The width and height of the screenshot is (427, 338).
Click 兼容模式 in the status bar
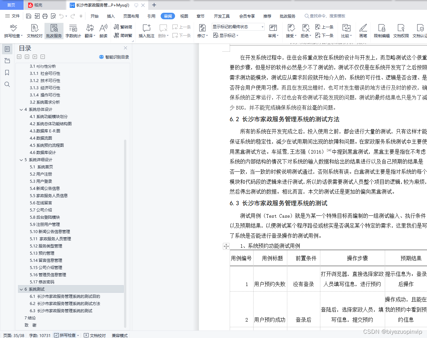pyautogui.click(x=120, y=335)
